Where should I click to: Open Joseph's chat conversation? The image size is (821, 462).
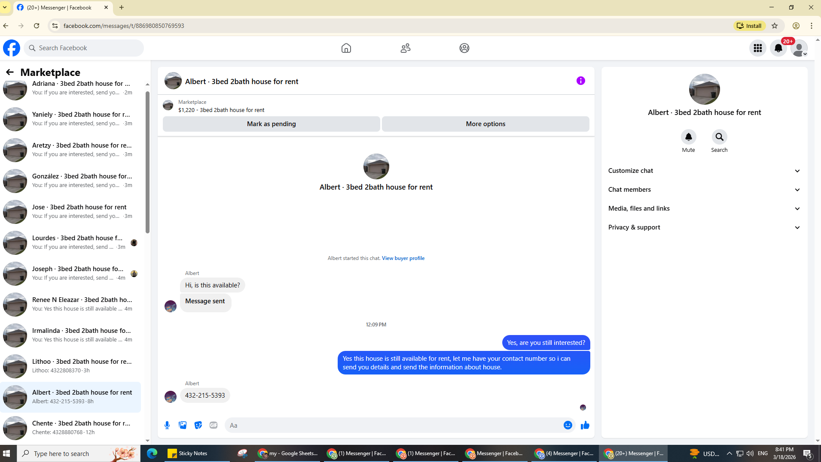click(x=70, y=273)
